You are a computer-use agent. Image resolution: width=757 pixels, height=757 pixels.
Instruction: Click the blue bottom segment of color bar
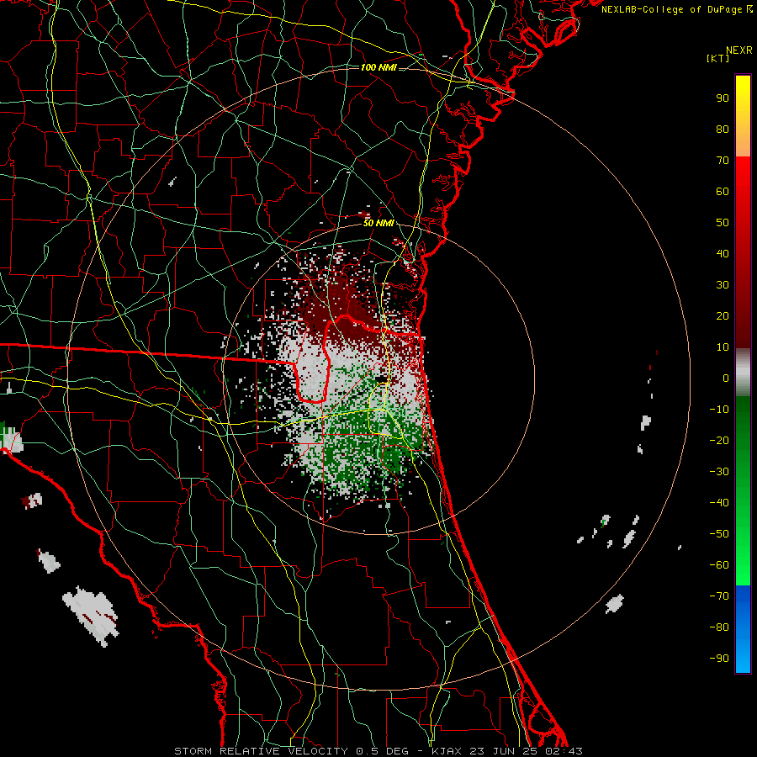pos(743,628)
